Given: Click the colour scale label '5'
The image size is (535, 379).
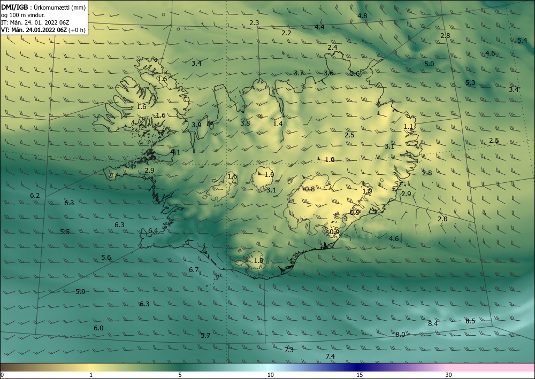Looking at the screenshot, I should 180,375.
